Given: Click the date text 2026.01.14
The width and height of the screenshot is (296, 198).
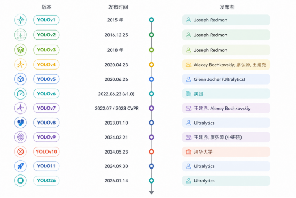Looking at the screenshot, I should click(116, 181).
